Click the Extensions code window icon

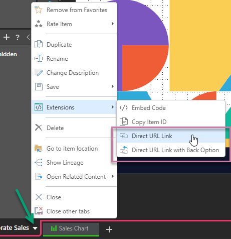tap(39, 107)
